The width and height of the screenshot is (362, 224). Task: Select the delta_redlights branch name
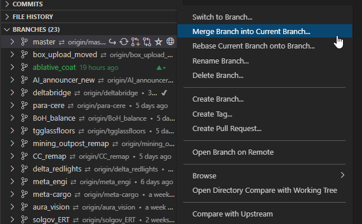[x=57, y=169]
